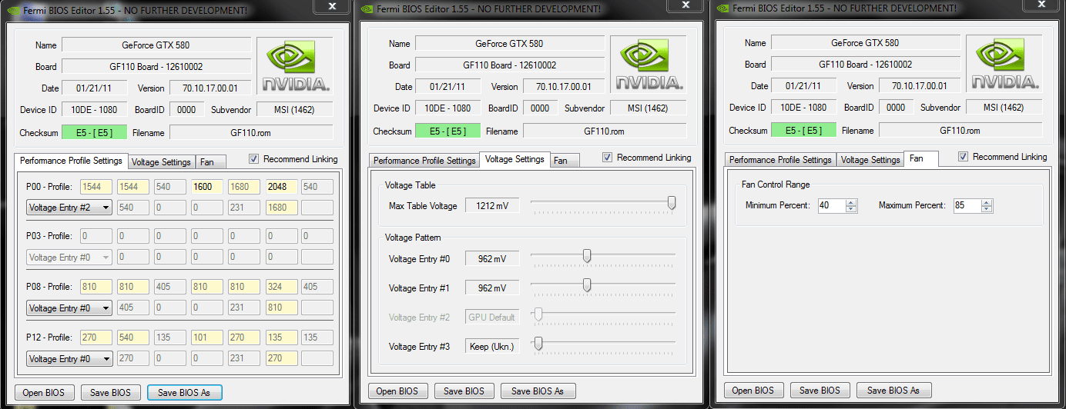Click NVIDIA title bar icon in left window
This screenshot has height=409, width=1066.
pos(12,10)
